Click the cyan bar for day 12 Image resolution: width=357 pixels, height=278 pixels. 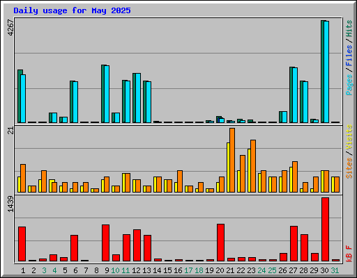pos(138,98)
